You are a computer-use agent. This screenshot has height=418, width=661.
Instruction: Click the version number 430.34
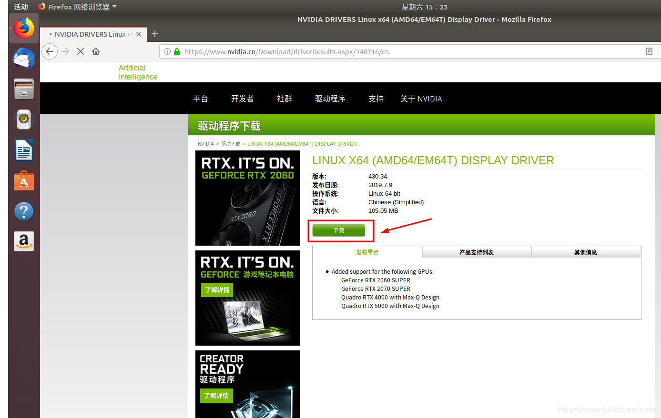377,177
